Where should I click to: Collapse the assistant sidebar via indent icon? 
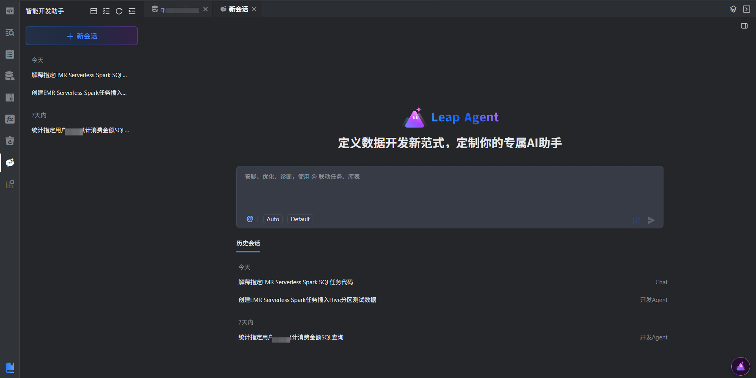132,11
